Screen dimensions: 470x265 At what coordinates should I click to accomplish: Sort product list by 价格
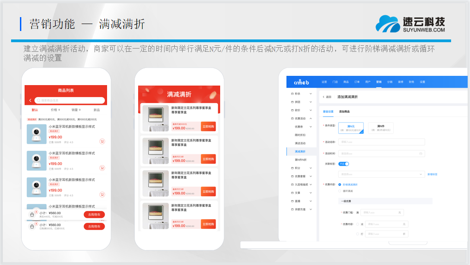point(56,110)
